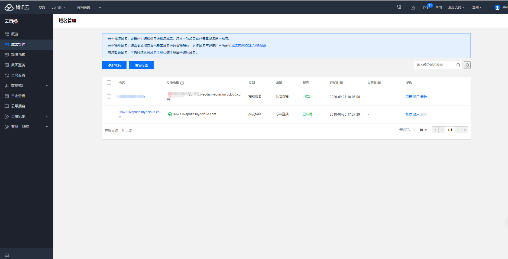Image resolution: width=508 pixels, height=259 pixels.
Task: Open 频道托管 in the sidebar
Action: [18, 55]
